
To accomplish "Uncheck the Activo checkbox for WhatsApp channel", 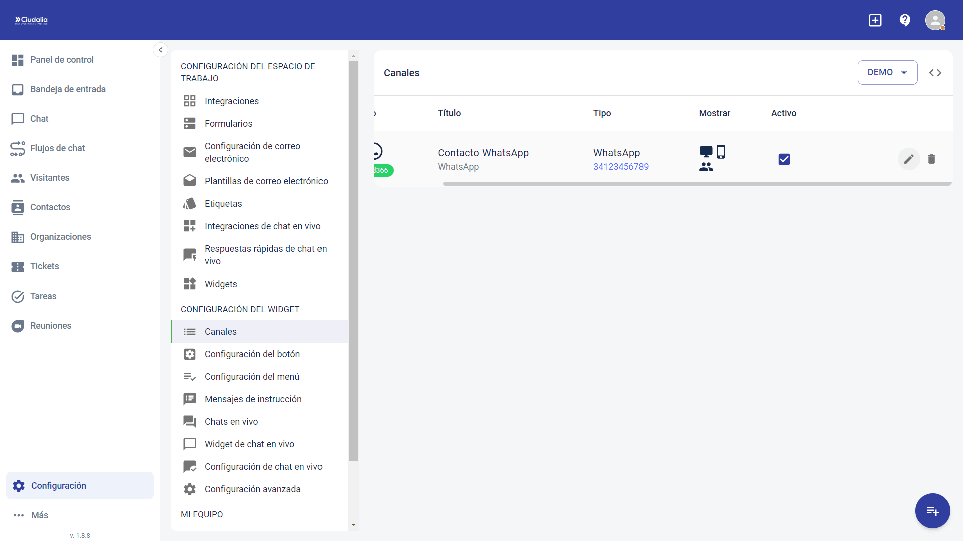I will click(784, 159).
